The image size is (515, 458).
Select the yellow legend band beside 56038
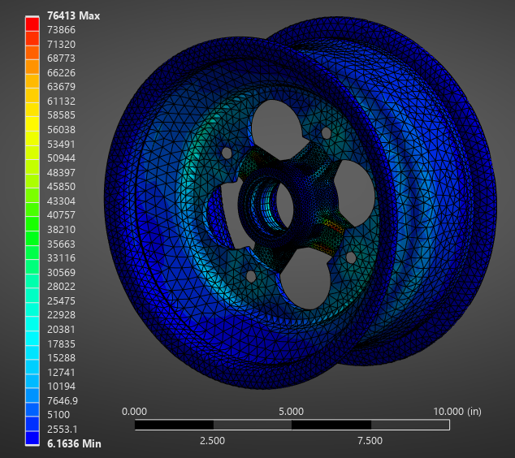pyautogui.click(x=32, y=123)
